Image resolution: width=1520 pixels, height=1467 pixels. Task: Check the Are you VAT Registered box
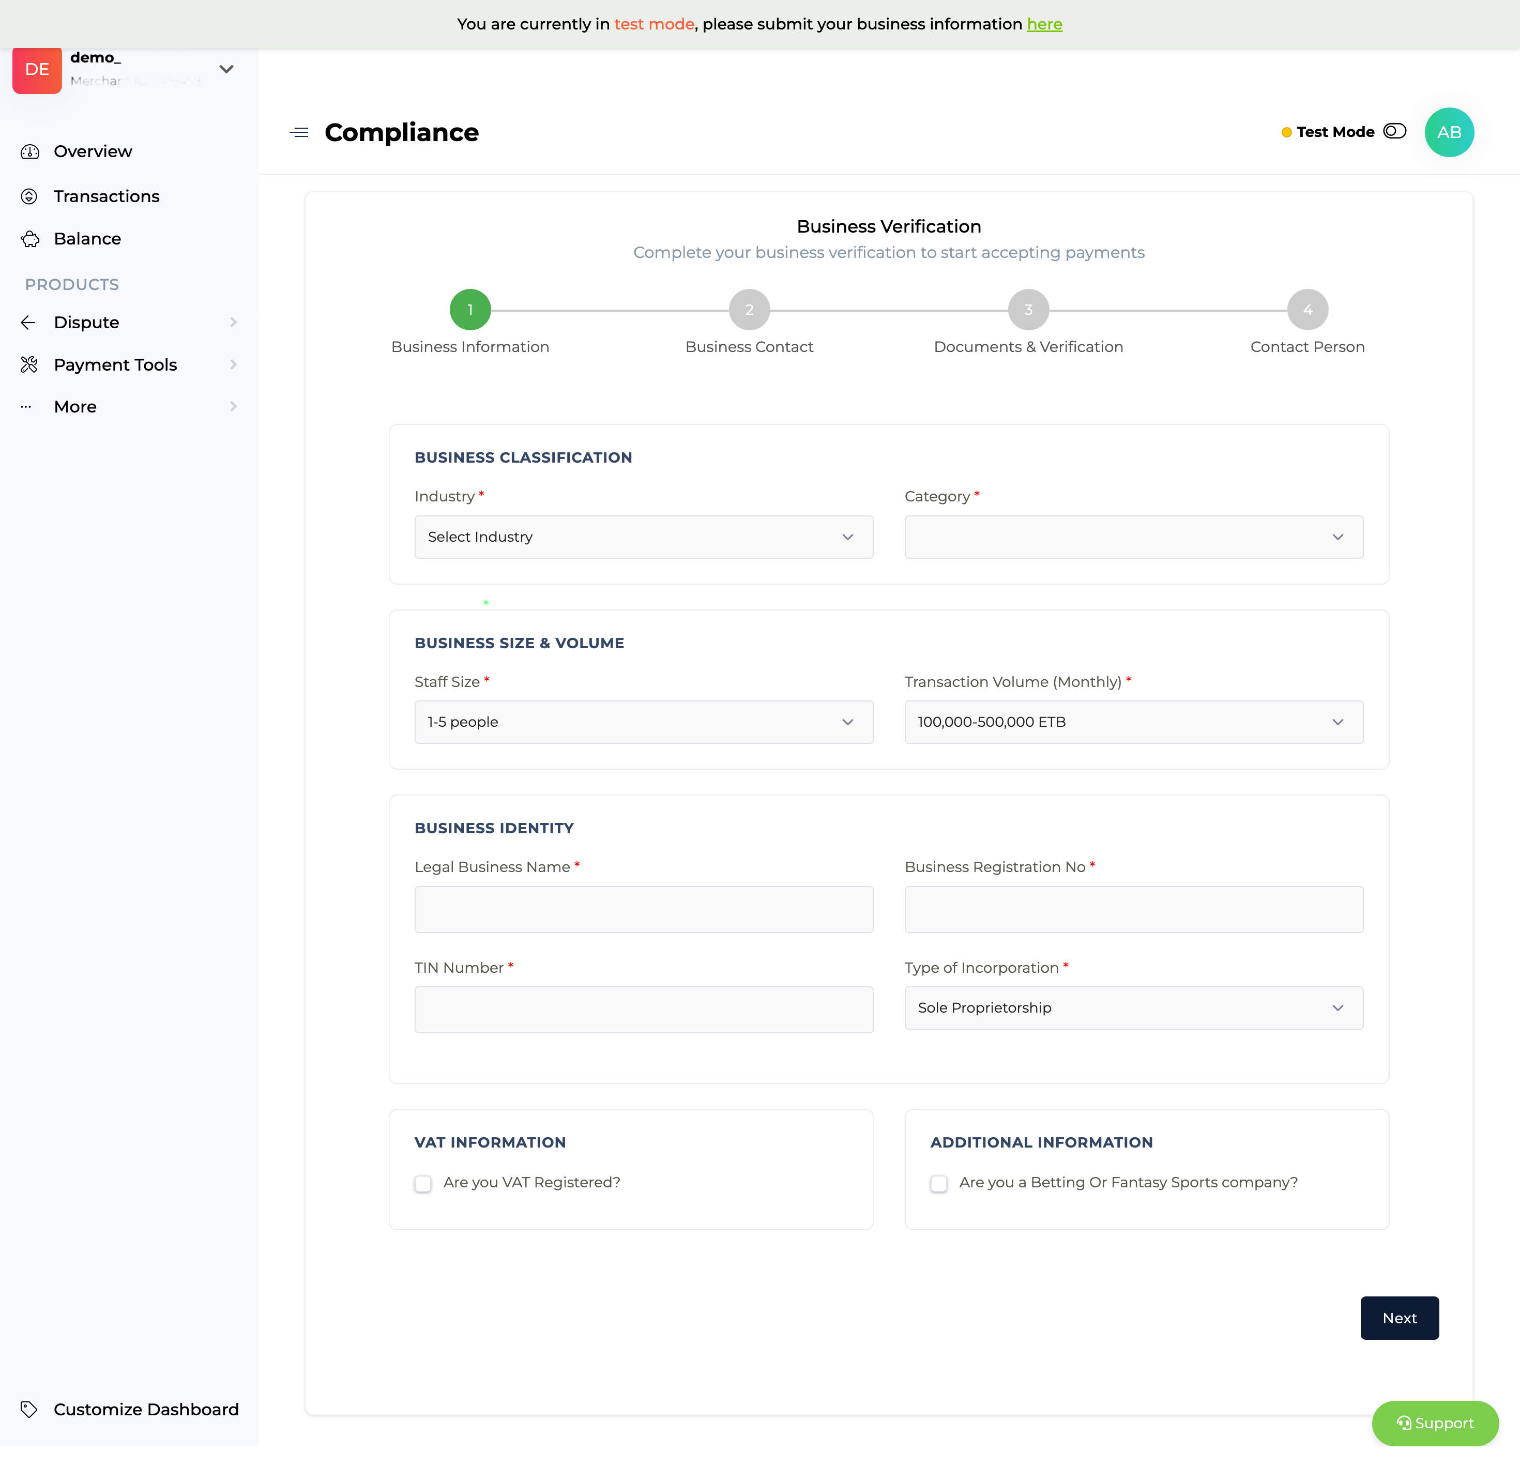click(423, 1184)
